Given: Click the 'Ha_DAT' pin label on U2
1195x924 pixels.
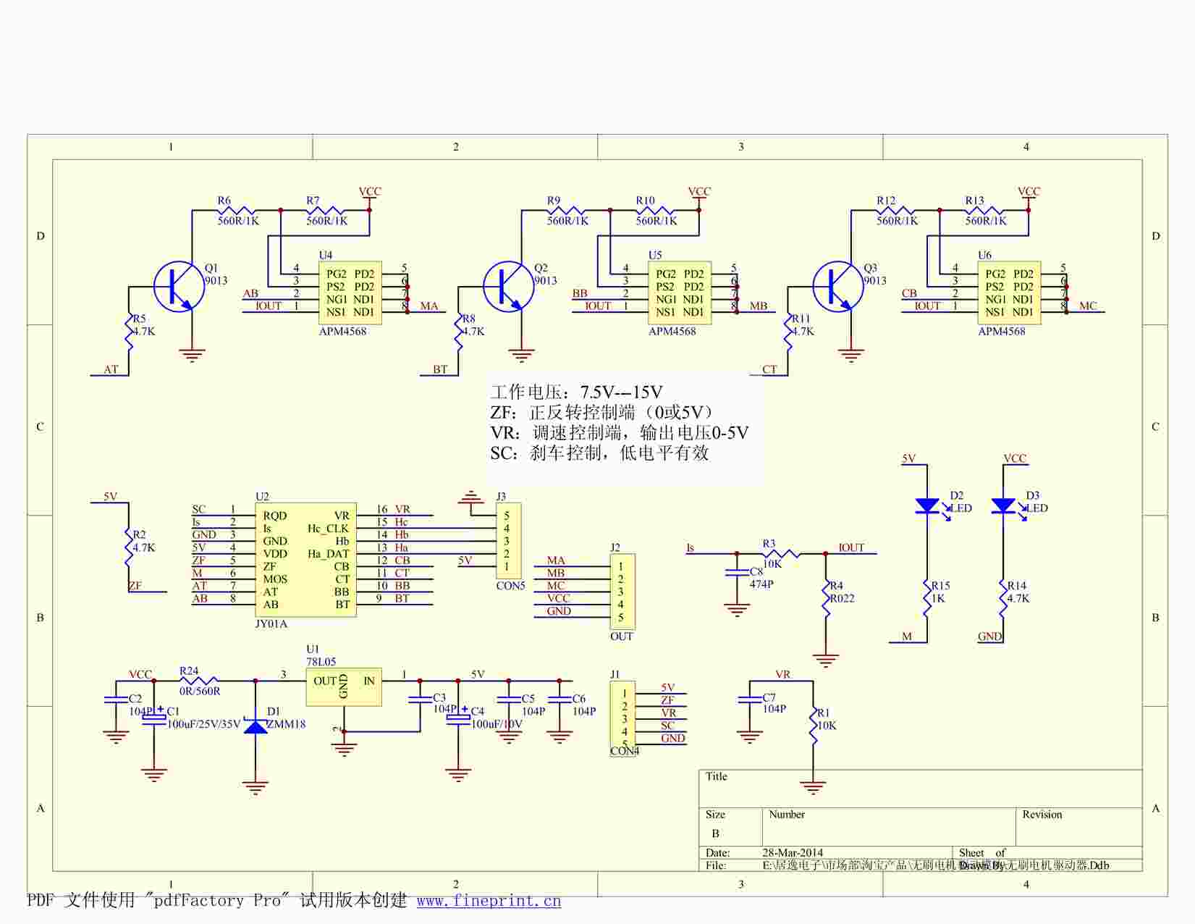Looking at the screenshot, I should [x=328, y=554].
